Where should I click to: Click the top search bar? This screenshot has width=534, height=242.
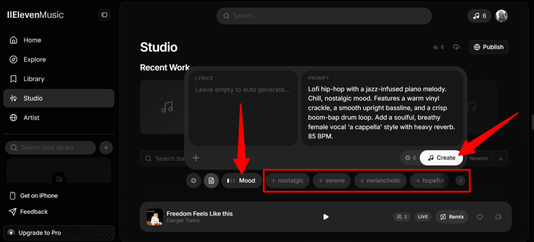point(324,16)
